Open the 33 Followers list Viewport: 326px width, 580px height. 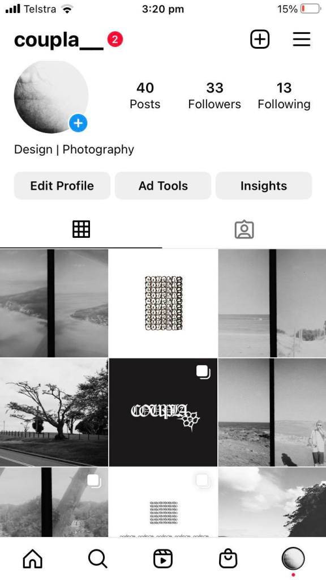point(215,95)
